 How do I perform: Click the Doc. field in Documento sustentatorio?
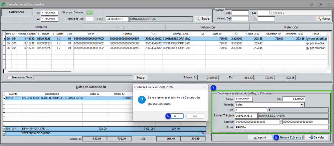(251, 110)
